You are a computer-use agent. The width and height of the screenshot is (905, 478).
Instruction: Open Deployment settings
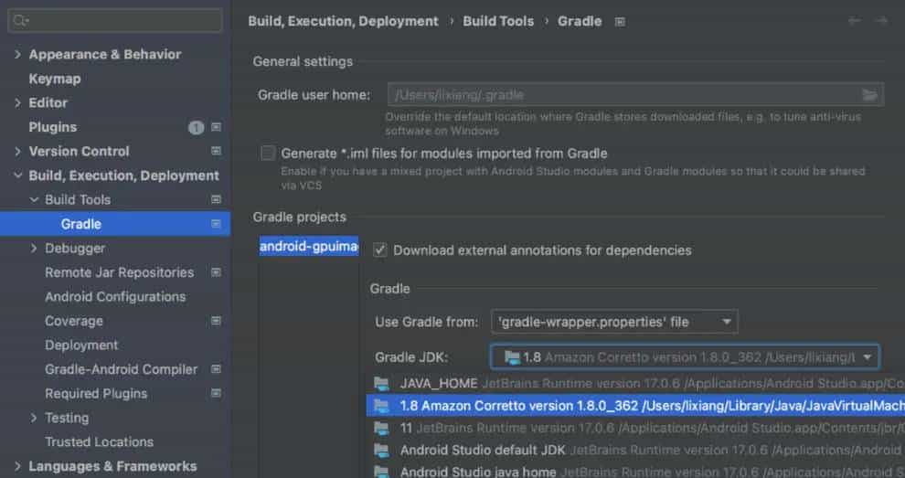click(81, 345)
